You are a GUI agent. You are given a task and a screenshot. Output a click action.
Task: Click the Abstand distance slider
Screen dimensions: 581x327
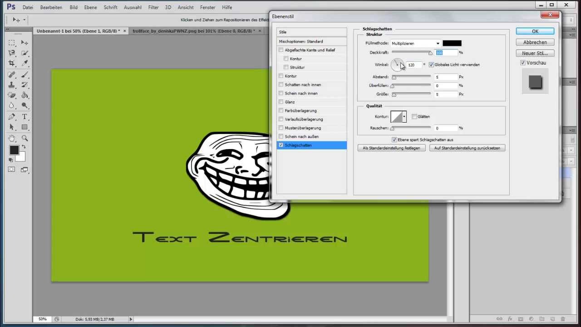(x=412, y=77)
